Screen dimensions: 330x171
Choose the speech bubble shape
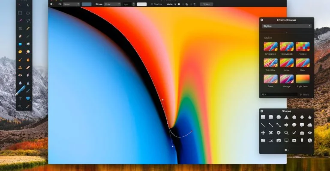click(294, 125)
